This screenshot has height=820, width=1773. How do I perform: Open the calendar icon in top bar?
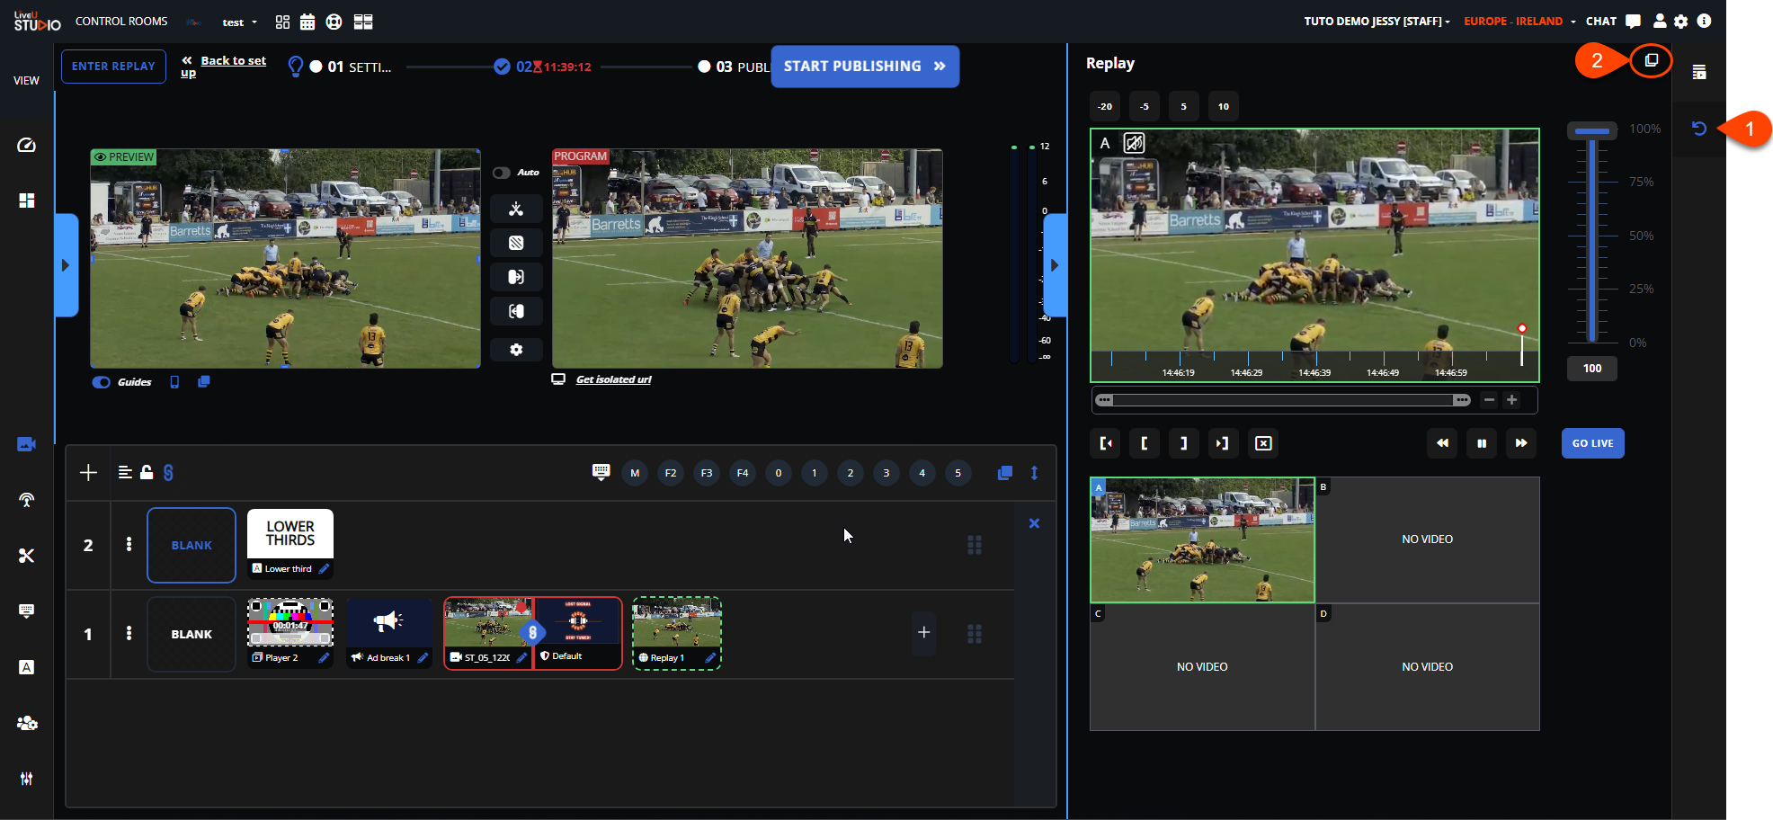point(307,22)
